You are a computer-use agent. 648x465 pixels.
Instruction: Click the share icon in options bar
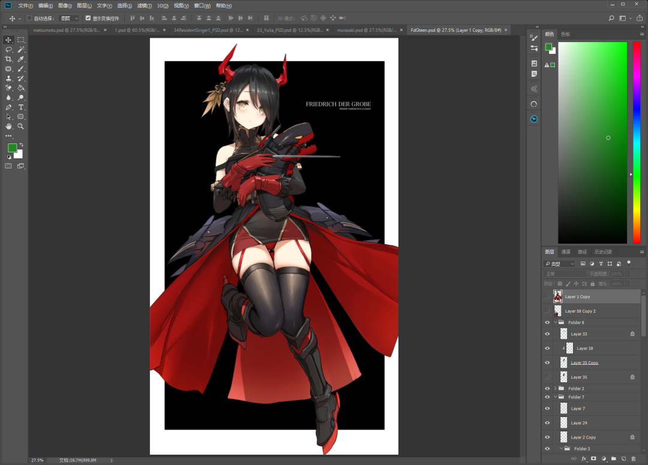(x=640, y=18)
